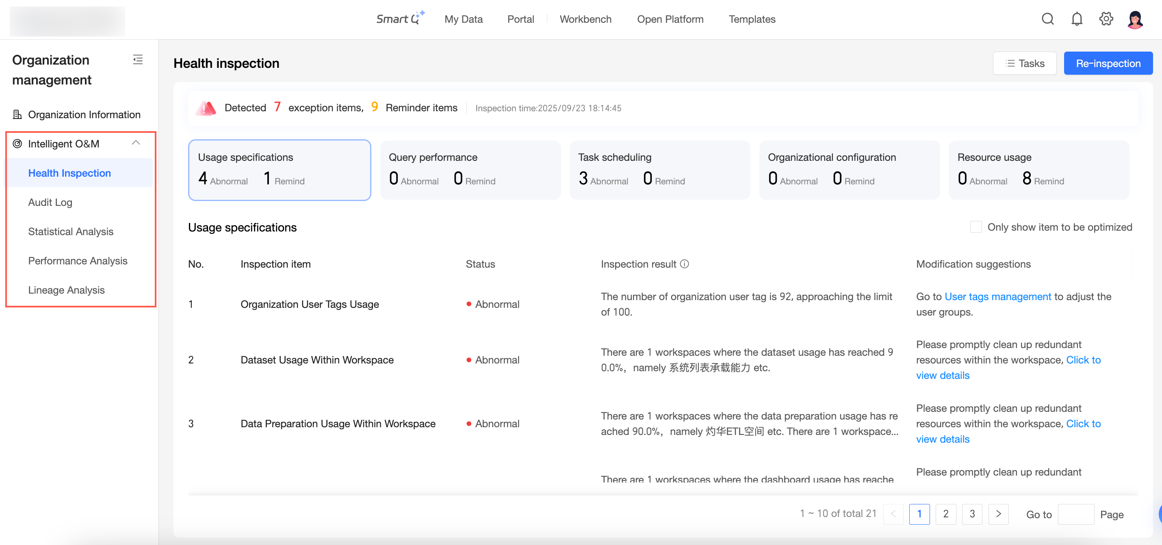Open the Workbench top menu item
1162x545 pixels.
point(585,19)
